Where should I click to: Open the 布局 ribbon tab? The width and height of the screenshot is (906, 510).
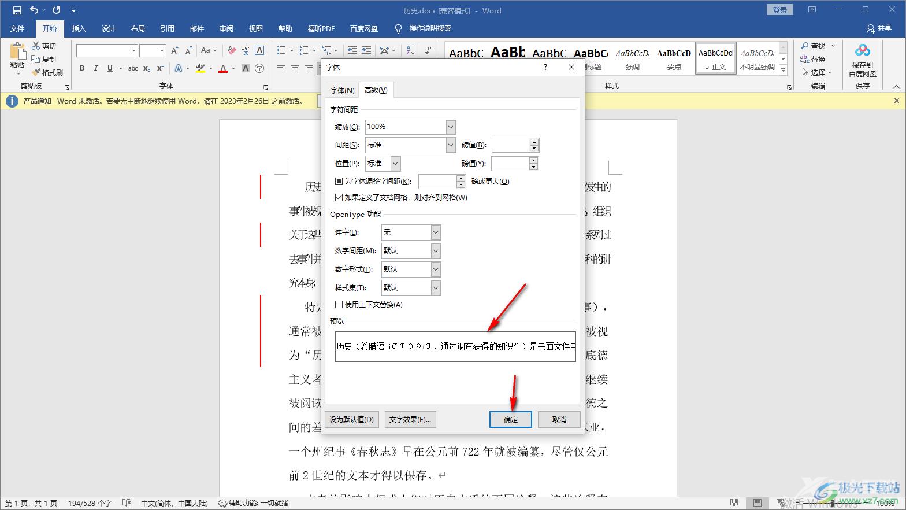point(138,28)
